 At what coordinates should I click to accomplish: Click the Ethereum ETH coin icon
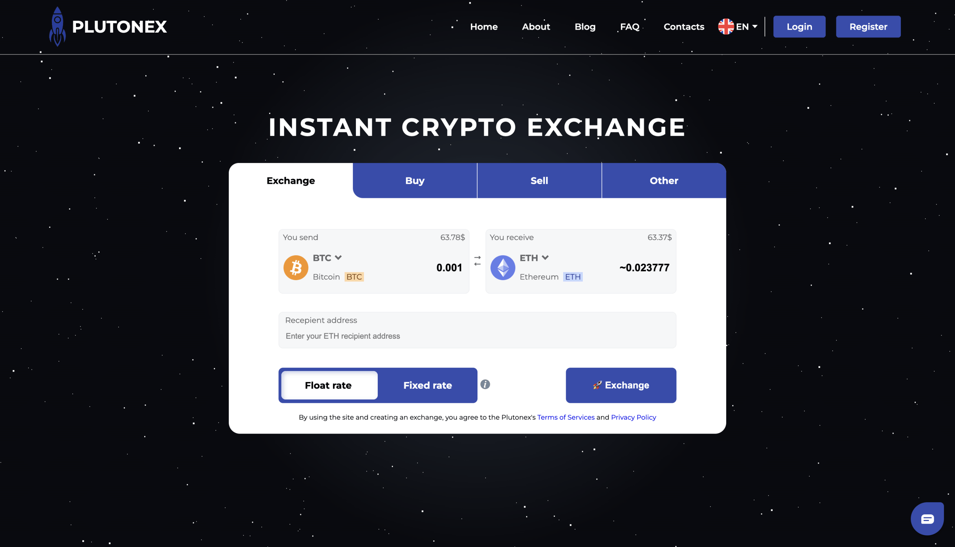click(502, 267)
